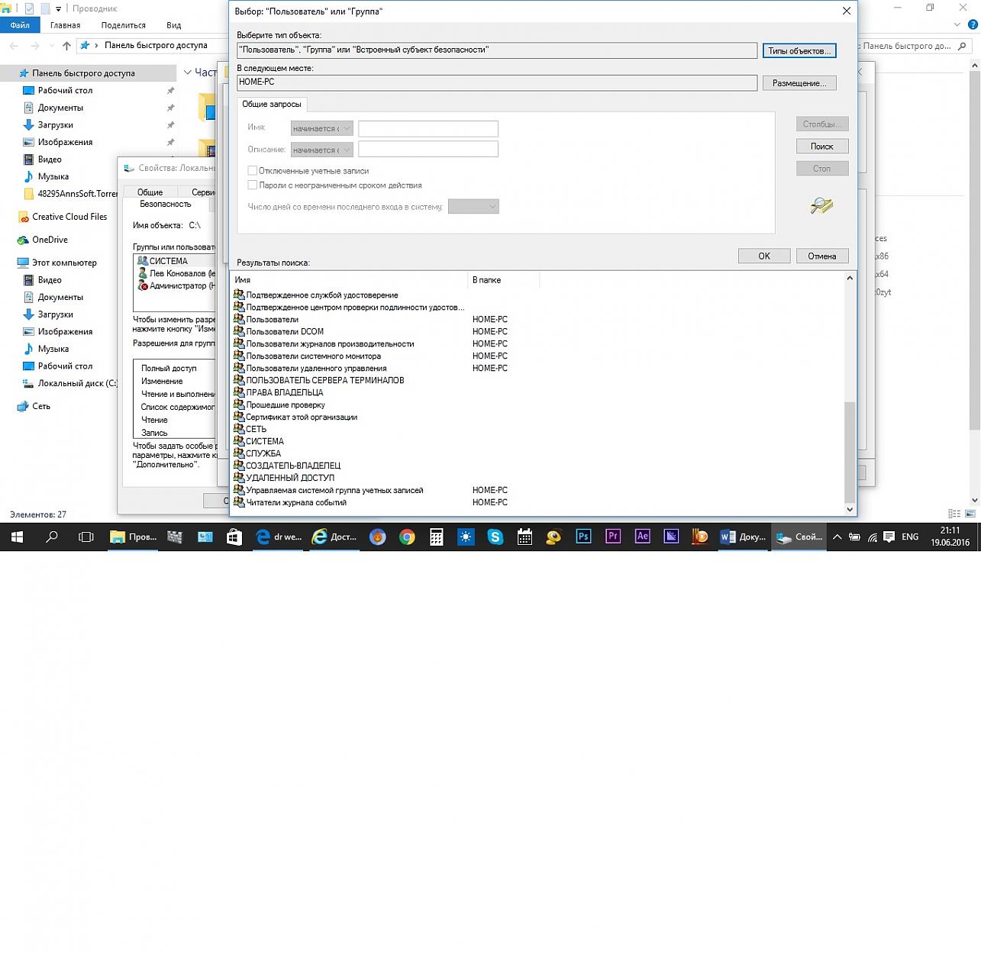Toggle 'Пароли с неограниченным сроком действия' checkbox
Screen dimensions: 981x954
[x=252, y=185]
